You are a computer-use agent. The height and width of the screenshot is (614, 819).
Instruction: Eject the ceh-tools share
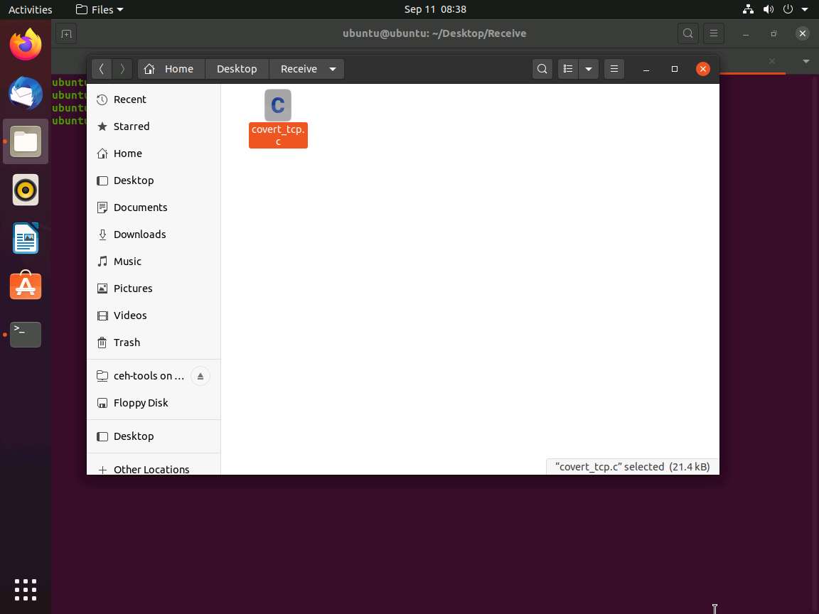point(200,376)
